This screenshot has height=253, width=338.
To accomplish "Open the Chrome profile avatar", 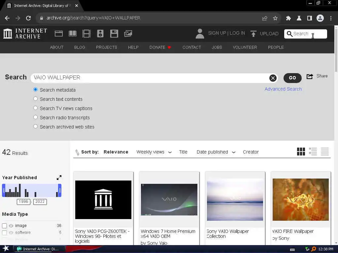I will [320, 18].
